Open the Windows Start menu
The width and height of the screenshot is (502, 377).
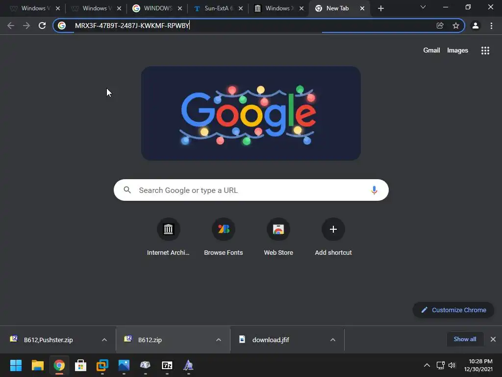coord(16,365)
